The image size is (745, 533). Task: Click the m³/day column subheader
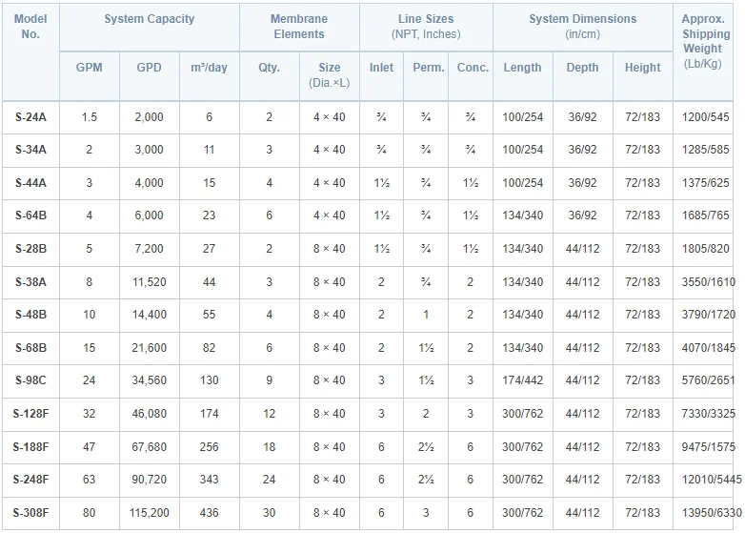210,68
